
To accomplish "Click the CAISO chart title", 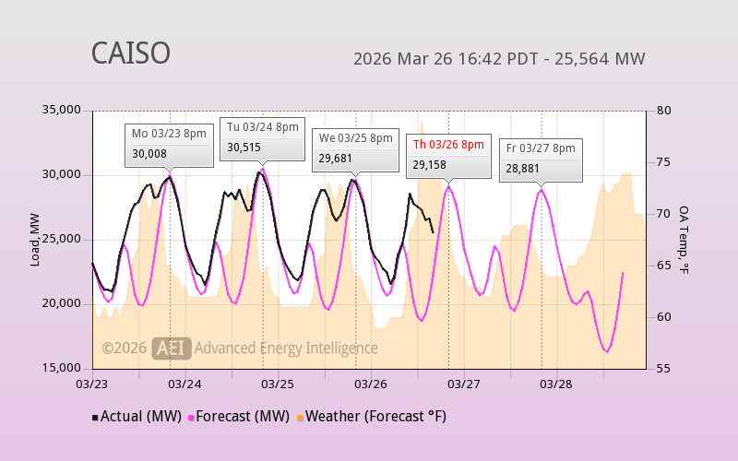I will [130, 53].
